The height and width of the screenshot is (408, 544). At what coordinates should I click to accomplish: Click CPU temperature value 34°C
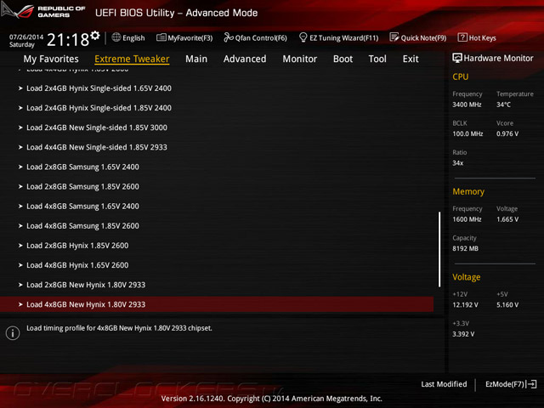503,105
